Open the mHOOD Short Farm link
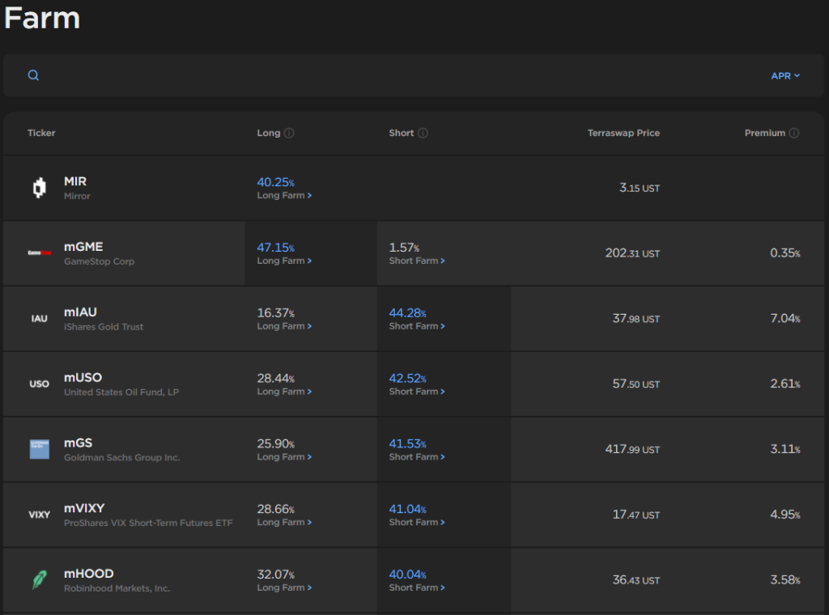This screenshot has width=829, height=615. pos(417,587)
